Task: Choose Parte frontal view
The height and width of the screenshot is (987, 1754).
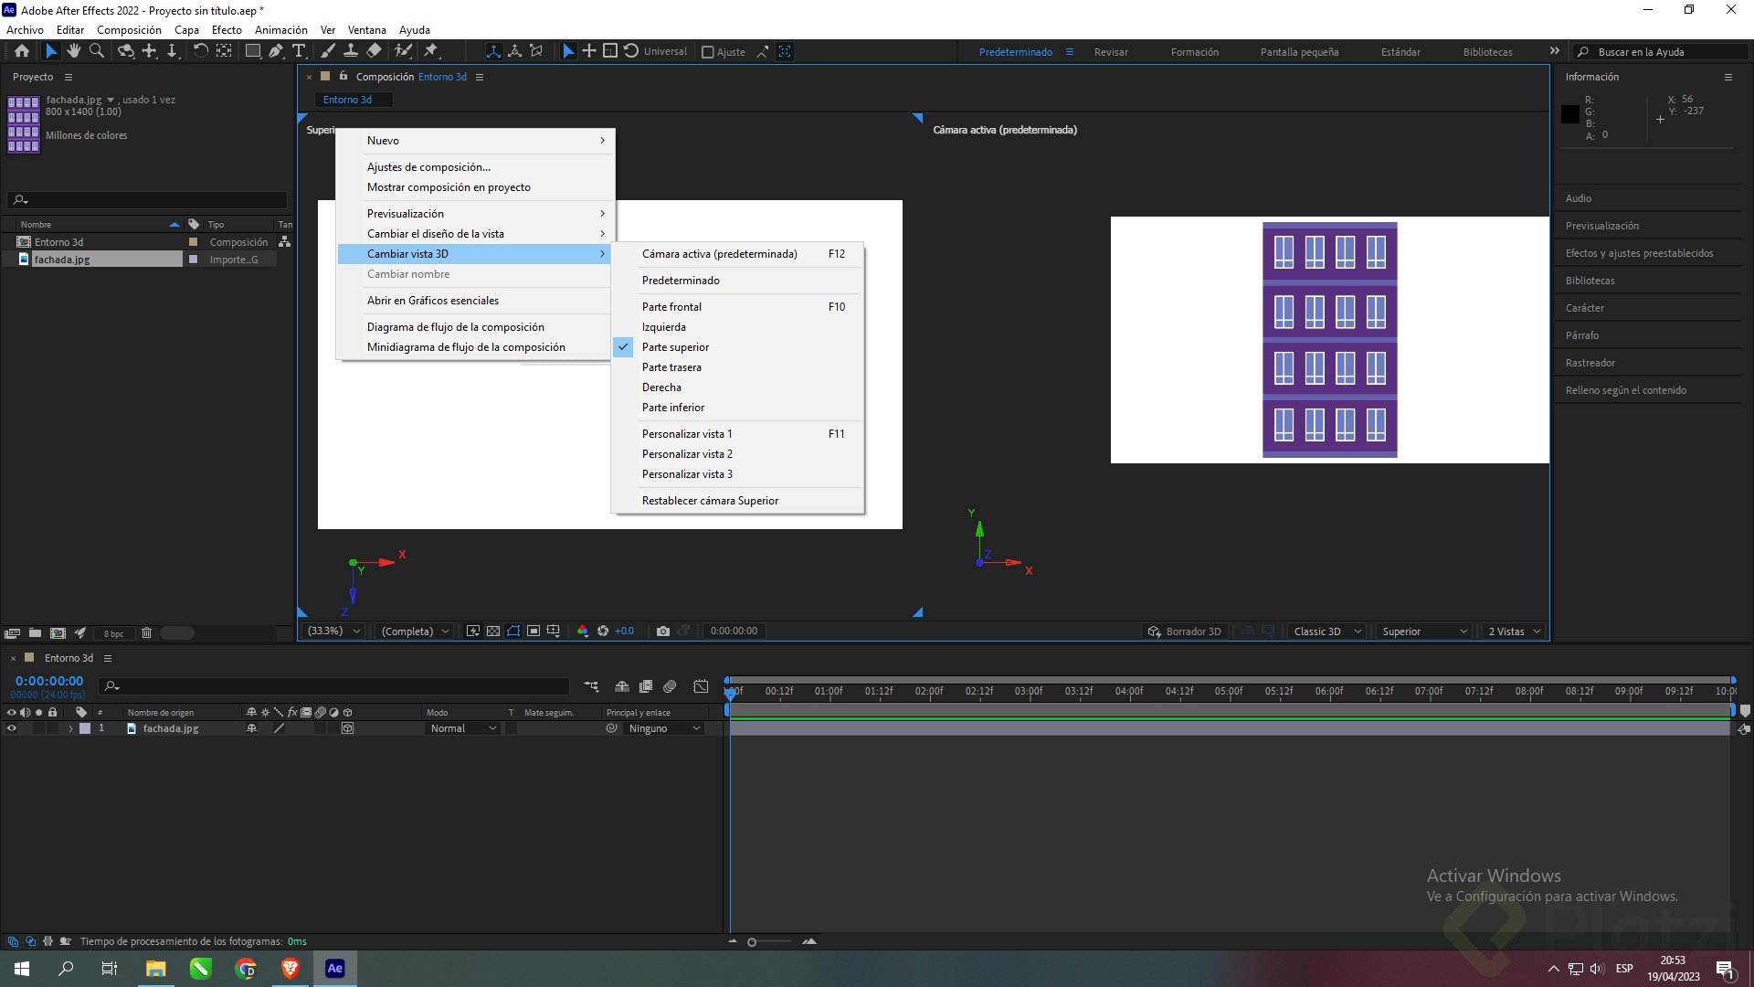Action: tap(736, 307)
